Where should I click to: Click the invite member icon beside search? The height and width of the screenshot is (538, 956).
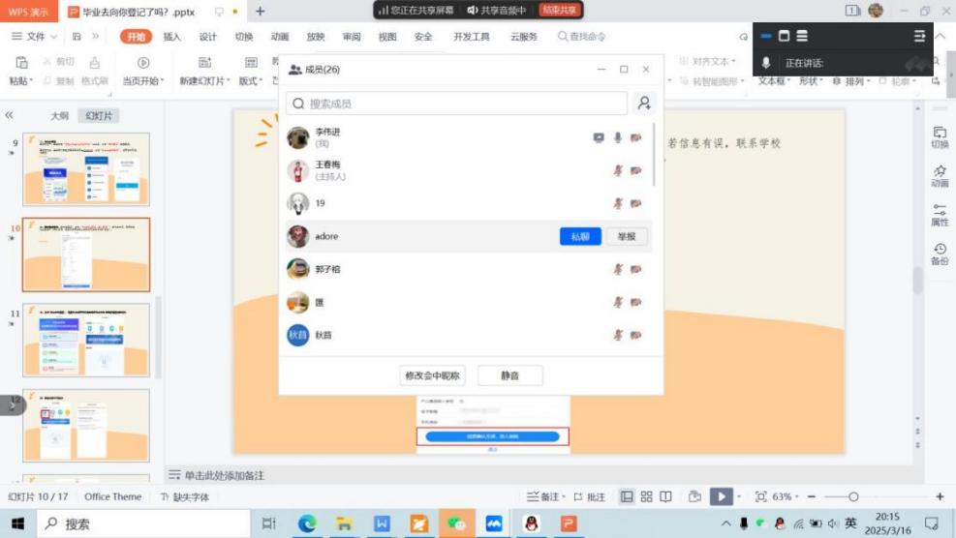click(643, 104)
